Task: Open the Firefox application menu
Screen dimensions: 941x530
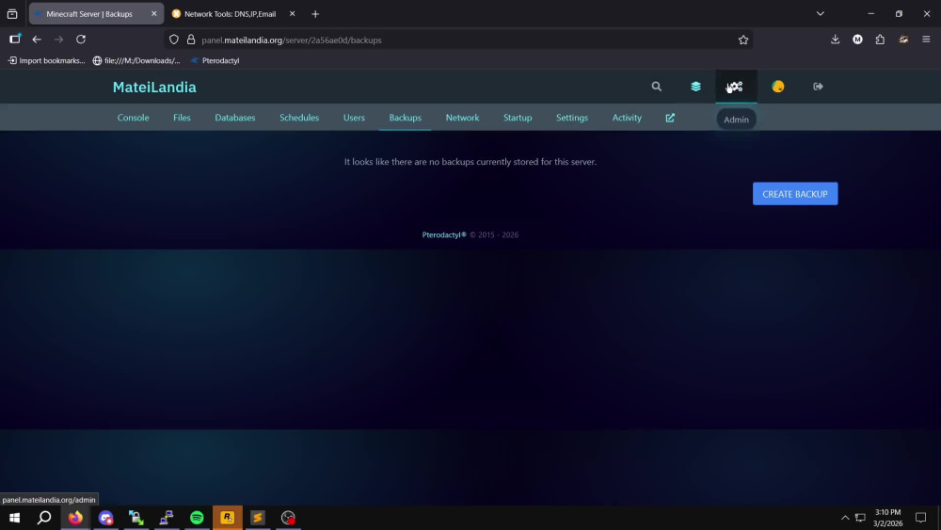Action: pos(926,40)
